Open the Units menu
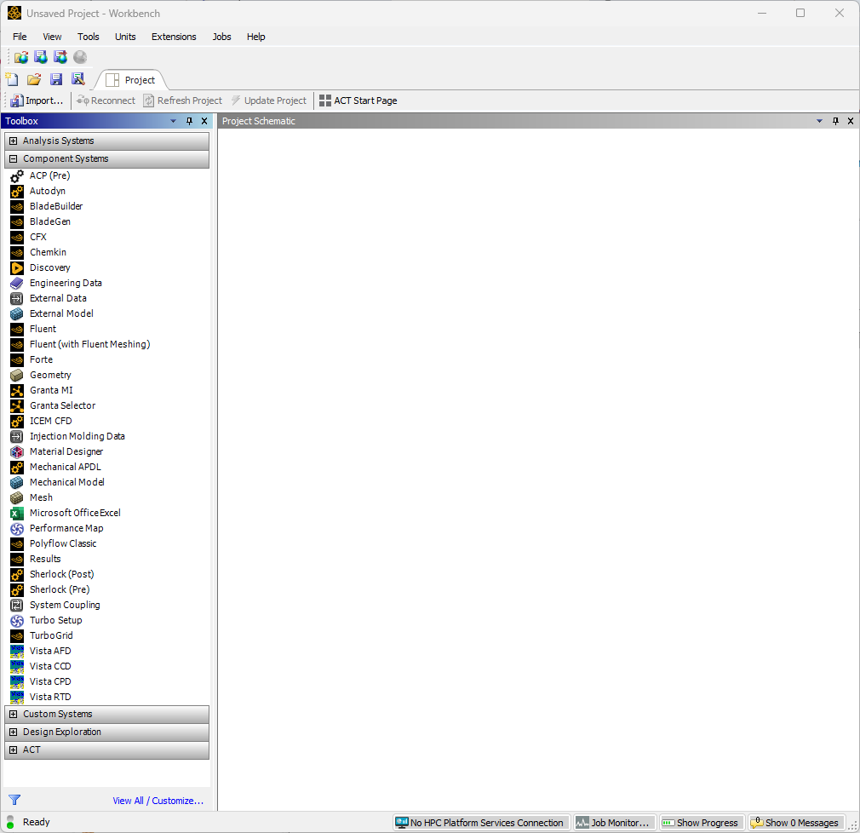Image resolution: width=860 pixels, height=833 pixels. 125,37
